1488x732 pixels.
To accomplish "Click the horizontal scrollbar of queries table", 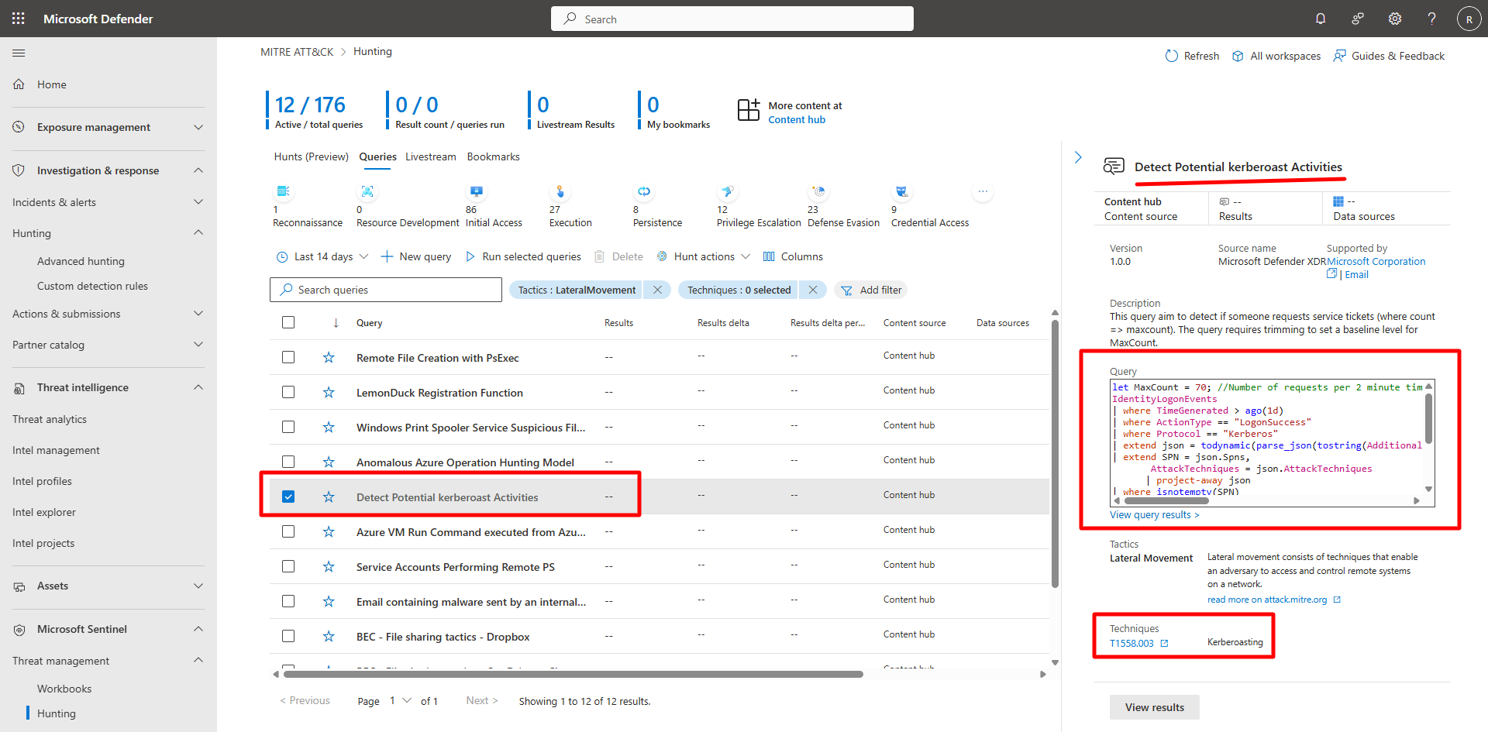I will pos(572,674).
